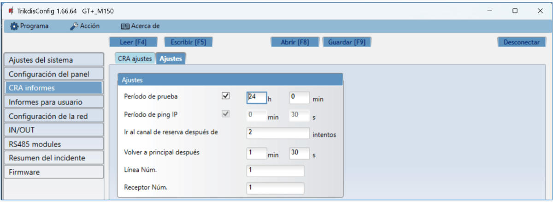Select the Firmware sidebar item
Screen dimensions: 553x202
(53, 172)
